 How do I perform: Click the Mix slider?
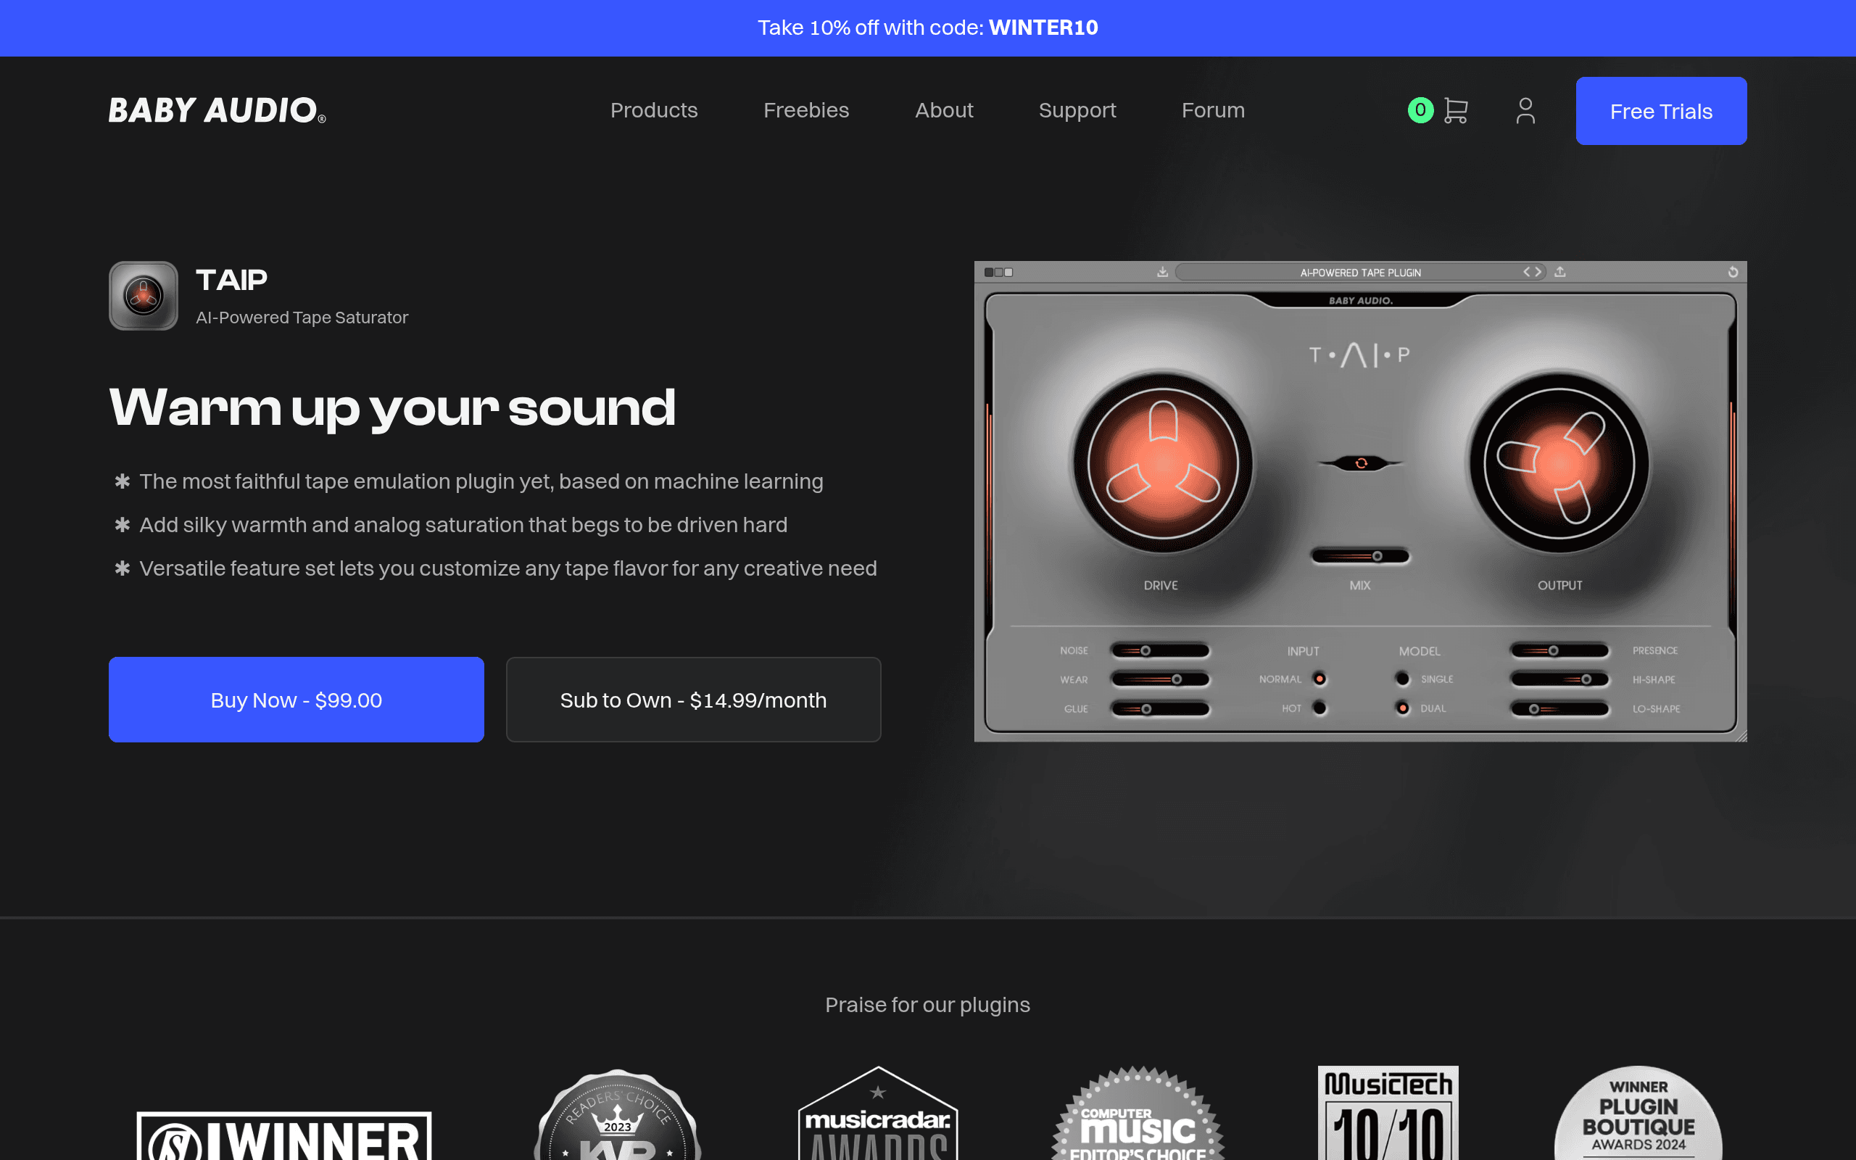tap(1360, 556)
